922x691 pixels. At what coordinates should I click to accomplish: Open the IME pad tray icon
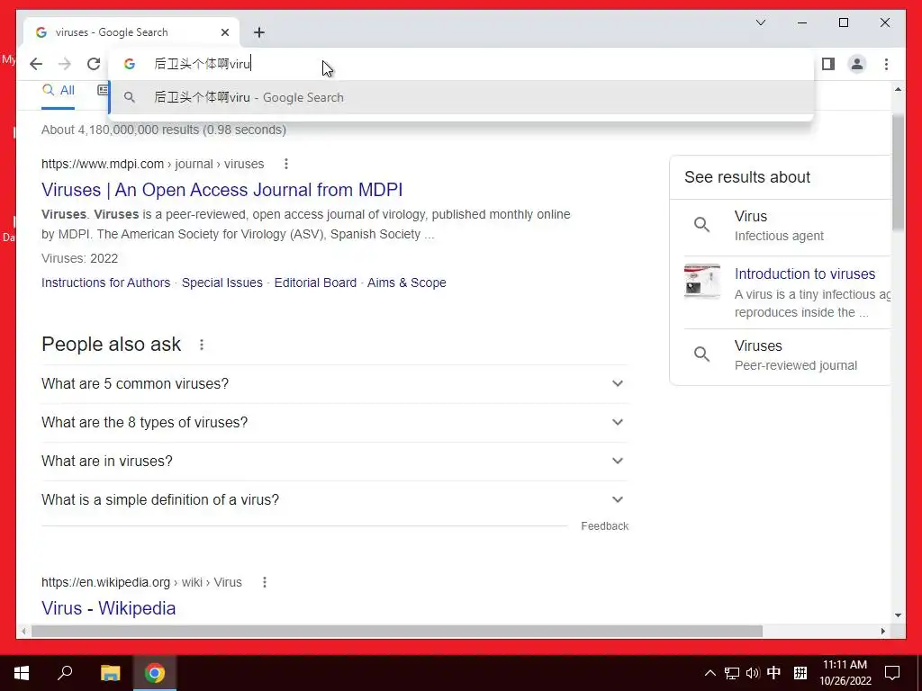(800, 673)
